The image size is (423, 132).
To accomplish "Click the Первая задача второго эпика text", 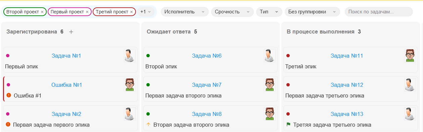I will pos(183,95).
